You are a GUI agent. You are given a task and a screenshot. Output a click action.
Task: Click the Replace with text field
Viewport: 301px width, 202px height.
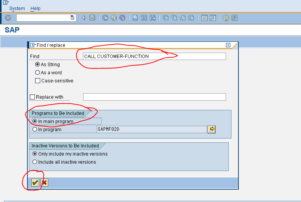click(154, 97)
